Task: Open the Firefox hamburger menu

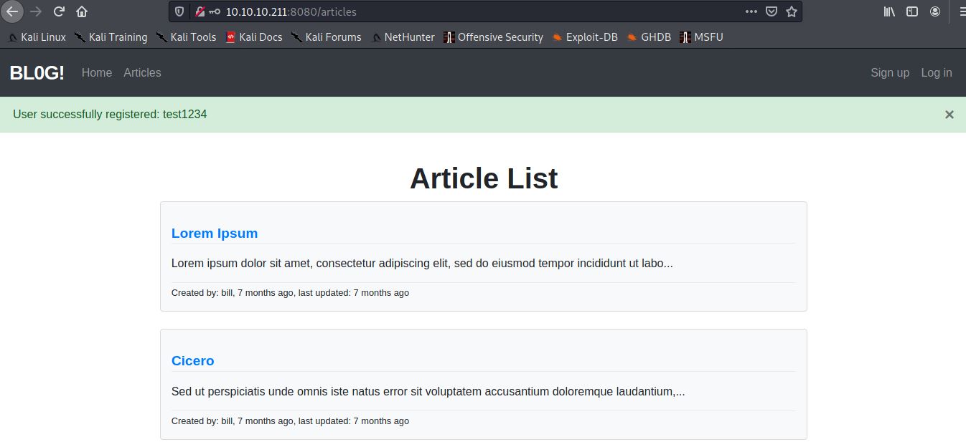Action: (x=960, y=11)
